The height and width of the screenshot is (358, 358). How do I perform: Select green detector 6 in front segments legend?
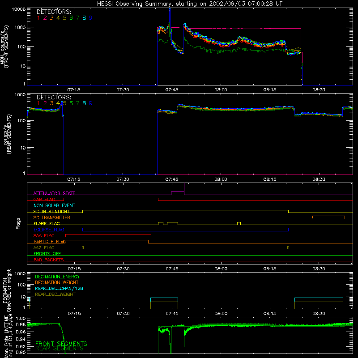pos(71,18)
